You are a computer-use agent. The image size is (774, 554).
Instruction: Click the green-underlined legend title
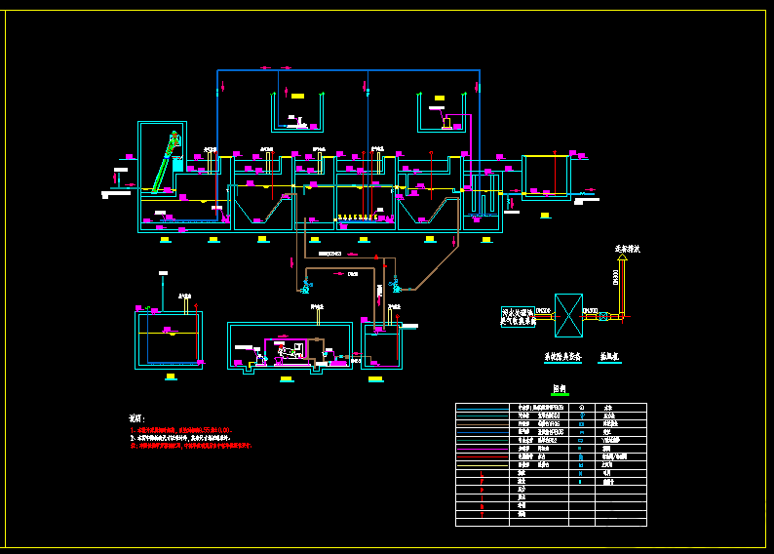point(560,389)
